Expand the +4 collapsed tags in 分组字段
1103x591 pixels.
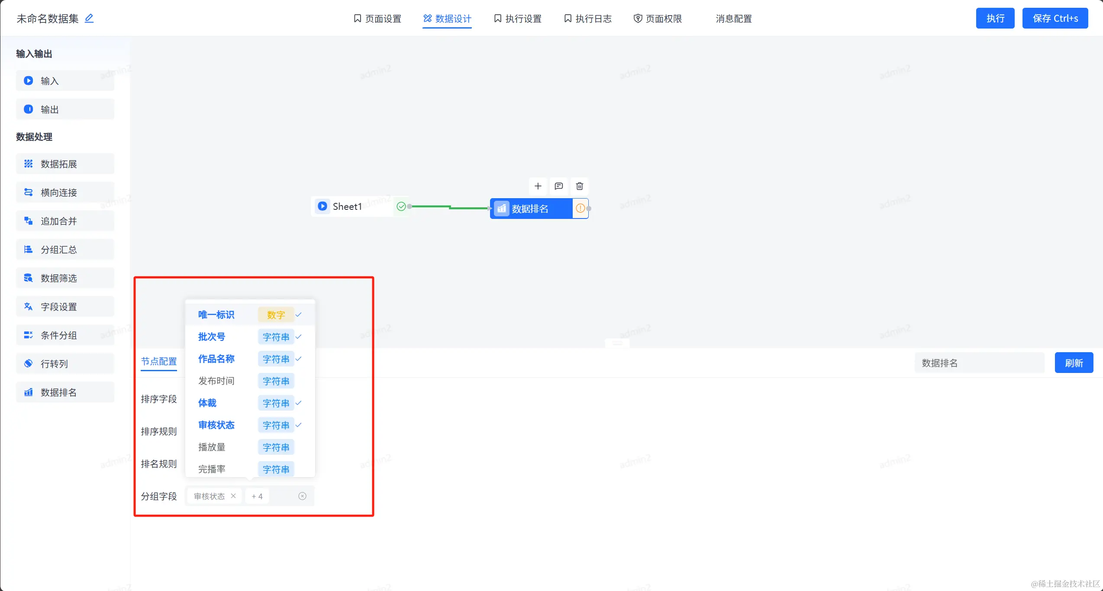coord(257,496)
